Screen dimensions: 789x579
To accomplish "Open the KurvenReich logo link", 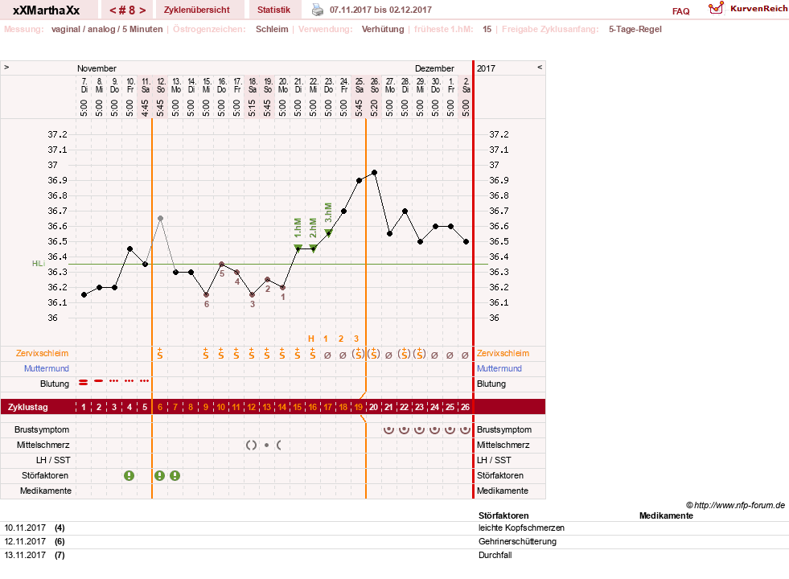I will pos(748,9).
